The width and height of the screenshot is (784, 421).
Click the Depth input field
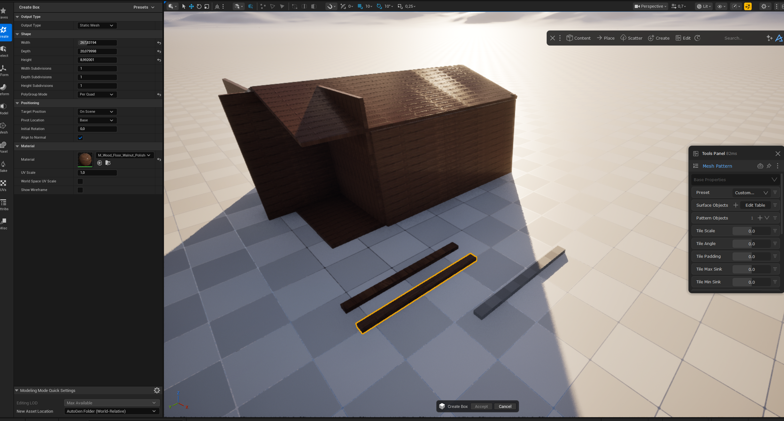point(97,51)
